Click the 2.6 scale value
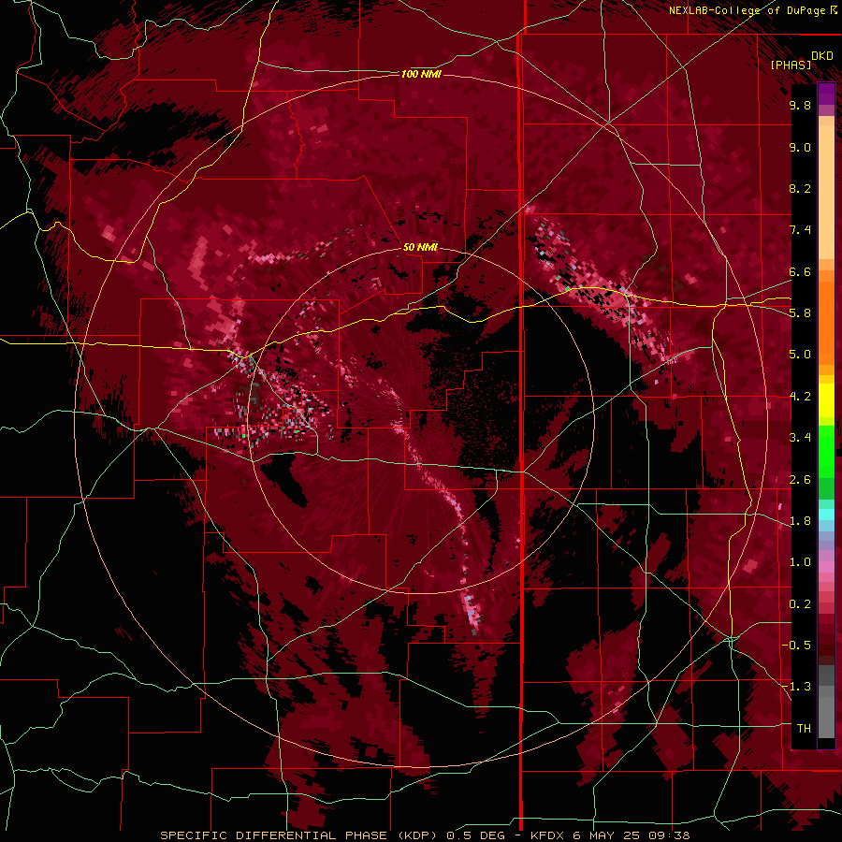The width and height of the screenshot is (842, 842). pos(800,480)
